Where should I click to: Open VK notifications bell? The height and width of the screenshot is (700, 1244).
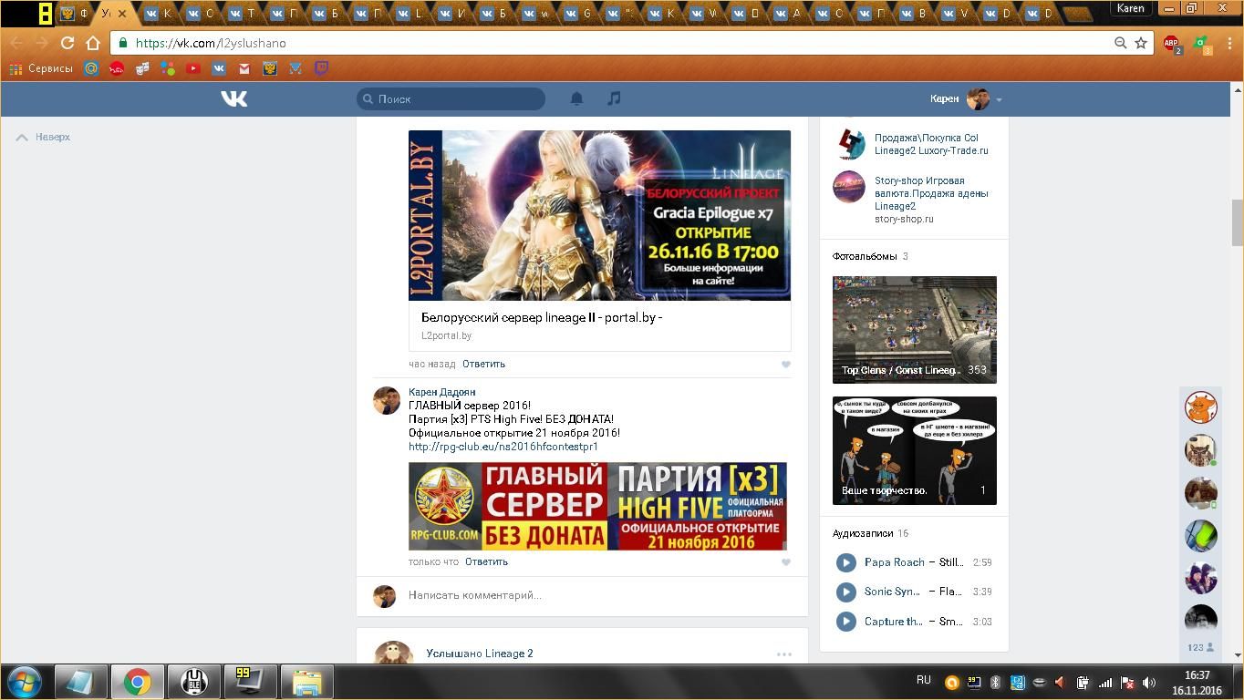click(x=576, y=98)
